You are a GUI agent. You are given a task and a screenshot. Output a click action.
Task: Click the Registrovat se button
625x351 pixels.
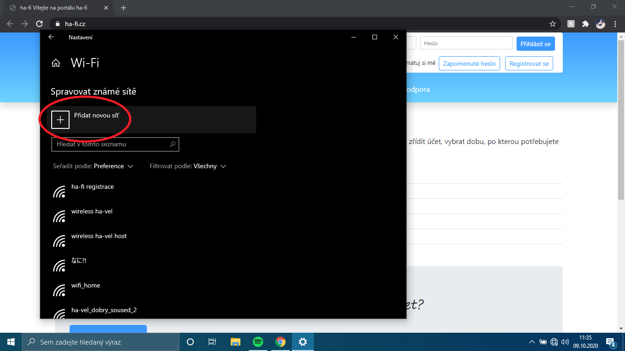click(x=529, y=64)
